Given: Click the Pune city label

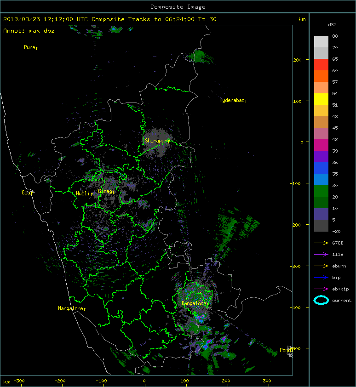Looking at the screenshot, I should (x=31, y=47).
